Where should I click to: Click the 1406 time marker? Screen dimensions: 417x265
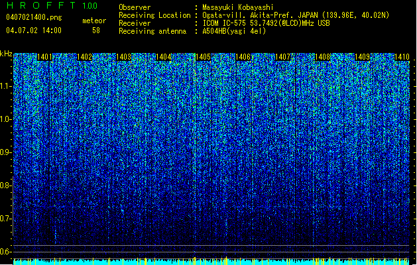243,57
